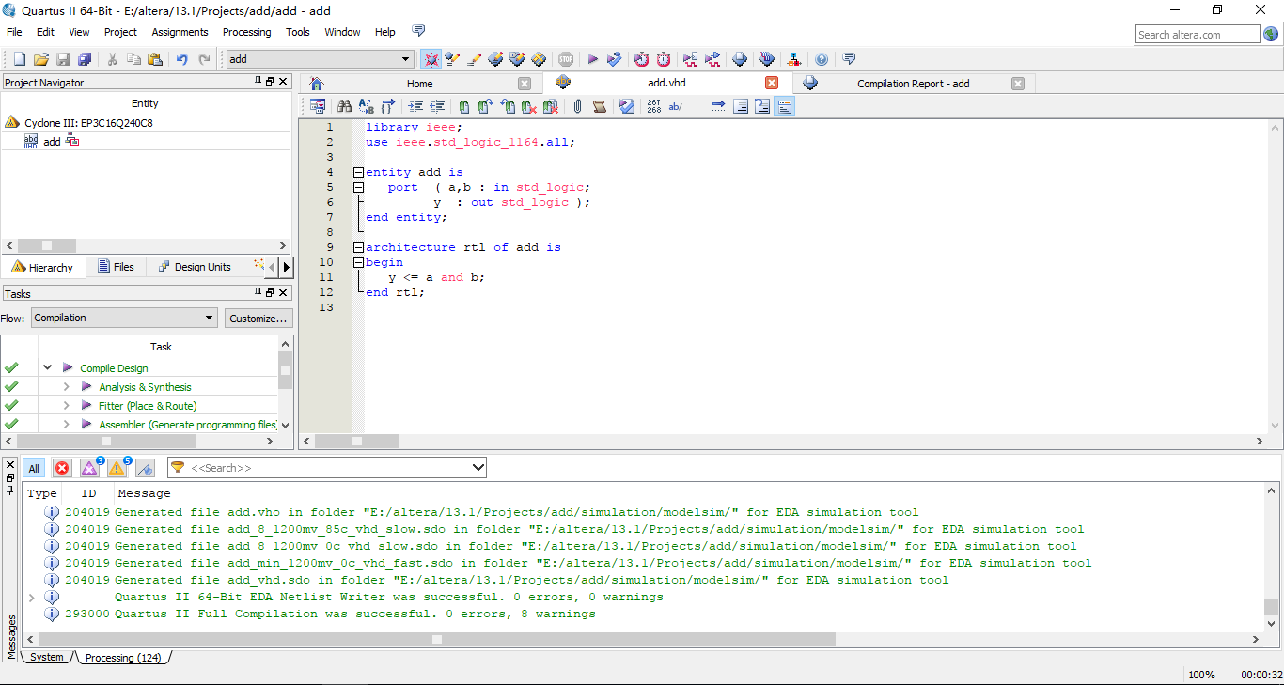
Task: Select the Processing (124) messages tab
Action: [x=123, y=658]
